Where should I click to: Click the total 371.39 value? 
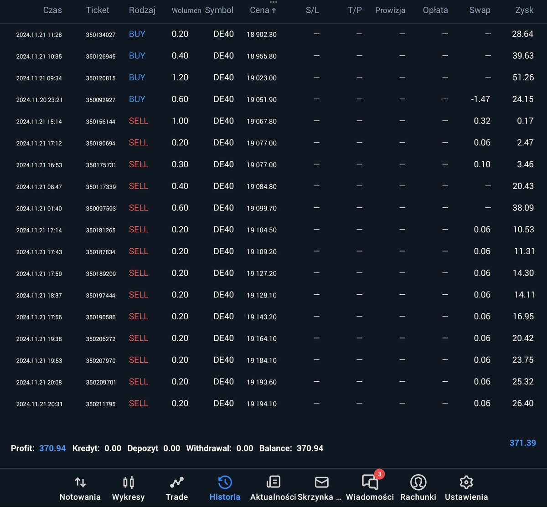click(522, 443)
